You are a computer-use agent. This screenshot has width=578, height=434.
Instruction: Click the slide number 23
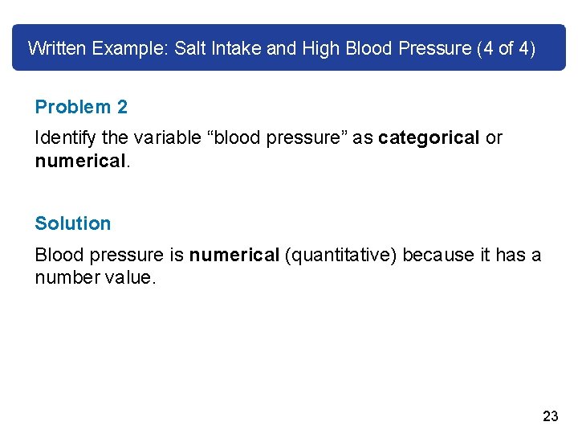pos(550,416)
